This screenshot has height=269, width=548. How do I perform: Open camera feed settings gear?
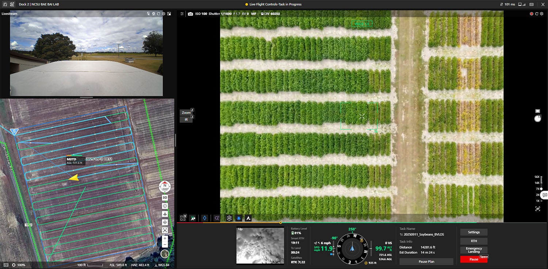coord(541,14)
